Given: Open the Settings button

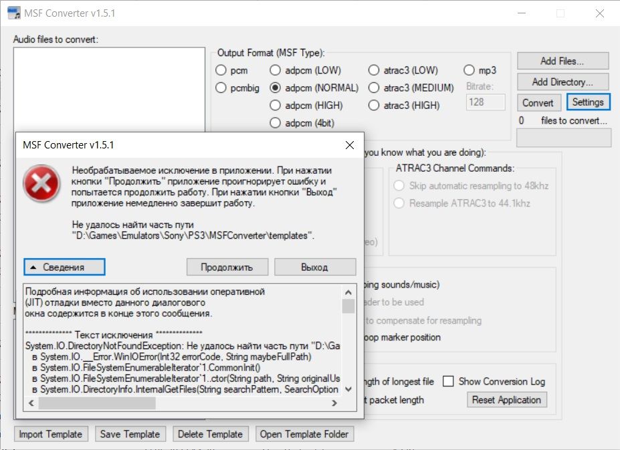Looking at the screenshot, I should [589, 102].
